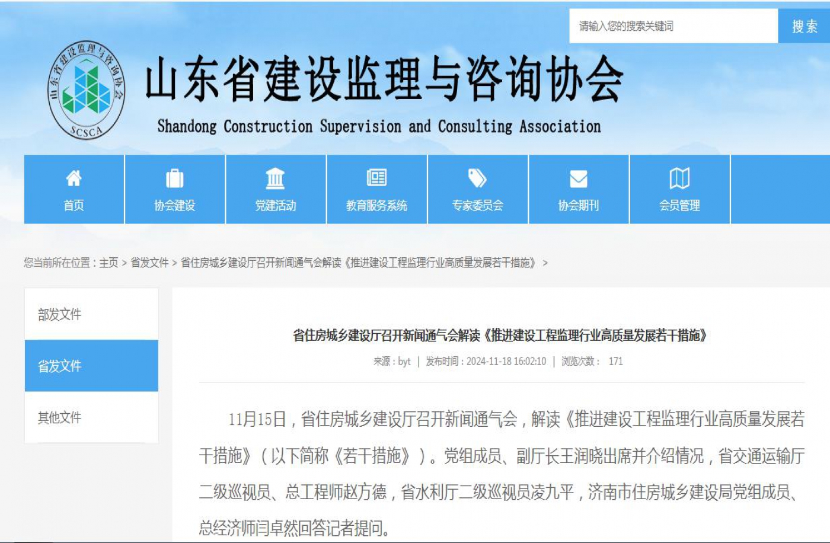
Task: Click the paragraph line starting 11月15日
Action: 516,419
